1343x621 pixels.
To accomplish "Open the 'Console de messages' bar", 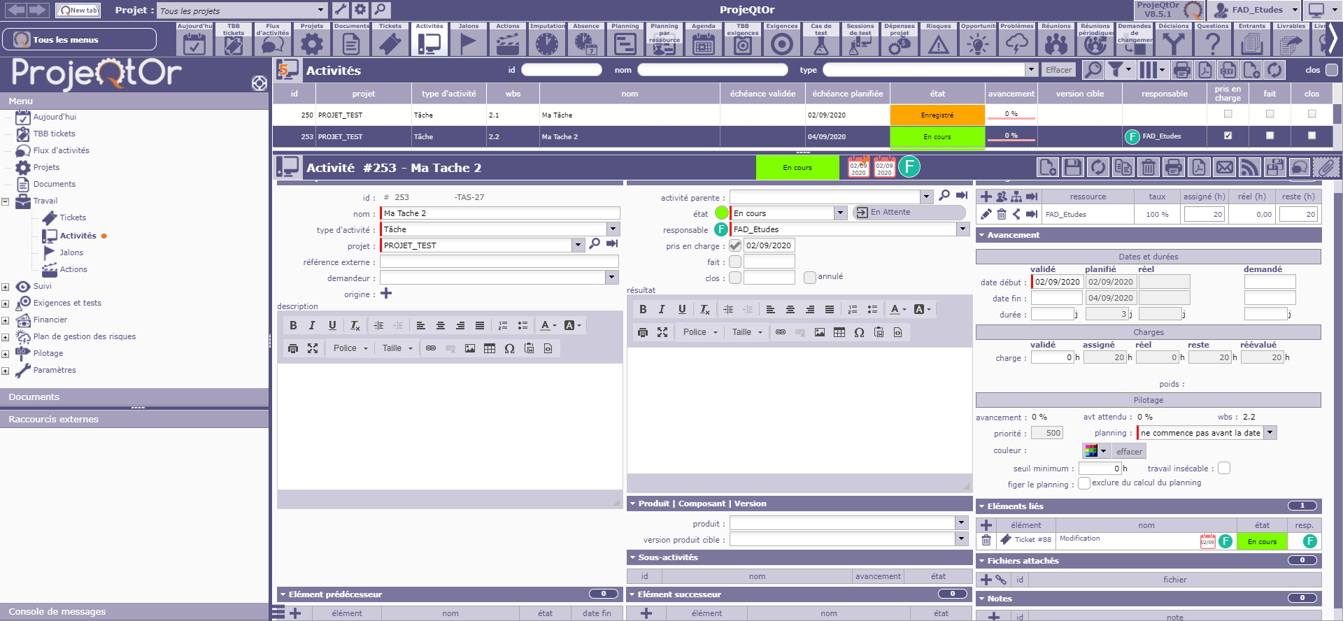I will click(x=134, y=611).
